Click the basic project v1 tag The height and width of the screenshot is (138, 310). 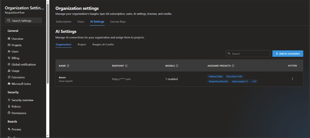[x=240, y=81]
